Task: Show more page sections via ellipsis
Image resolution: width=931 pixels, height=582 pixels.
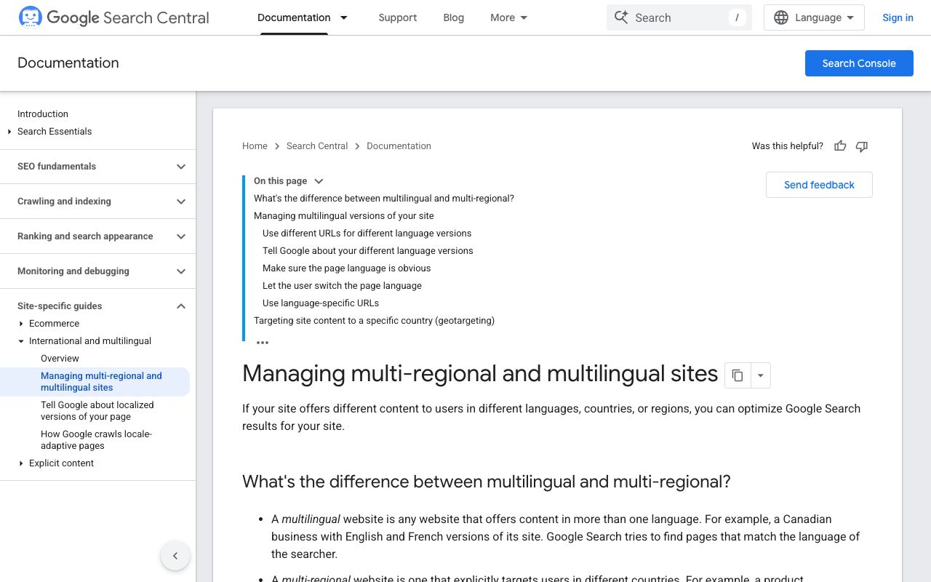Action: coord(263,342)
